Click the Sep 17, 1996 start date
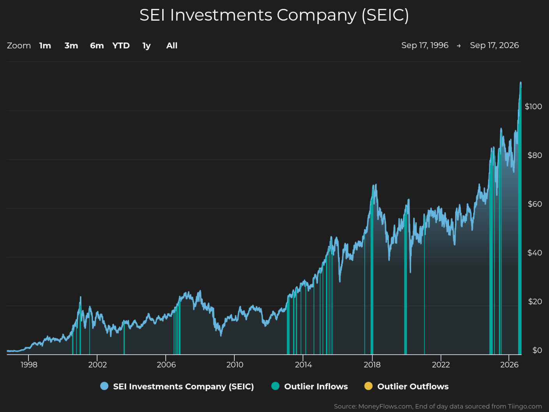This screenshot has width=549, height=412. pyautogui.click(x=425, y=45)
